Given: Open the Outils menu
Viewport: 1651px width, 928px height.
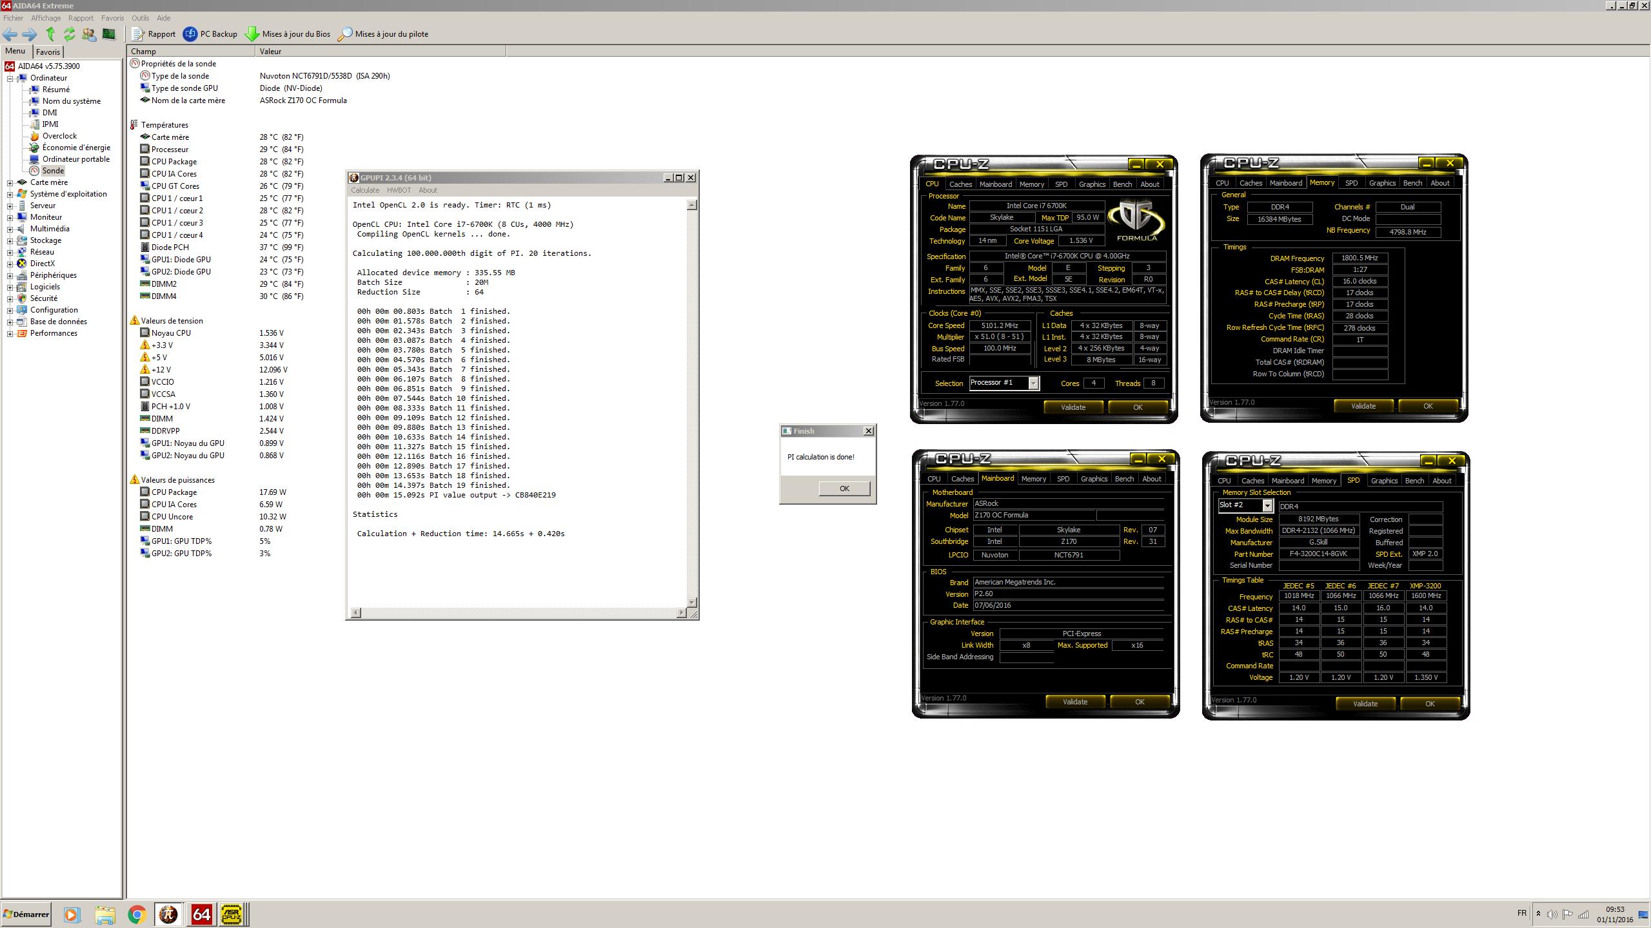Looking at the screenshot, I should (140, 18).
